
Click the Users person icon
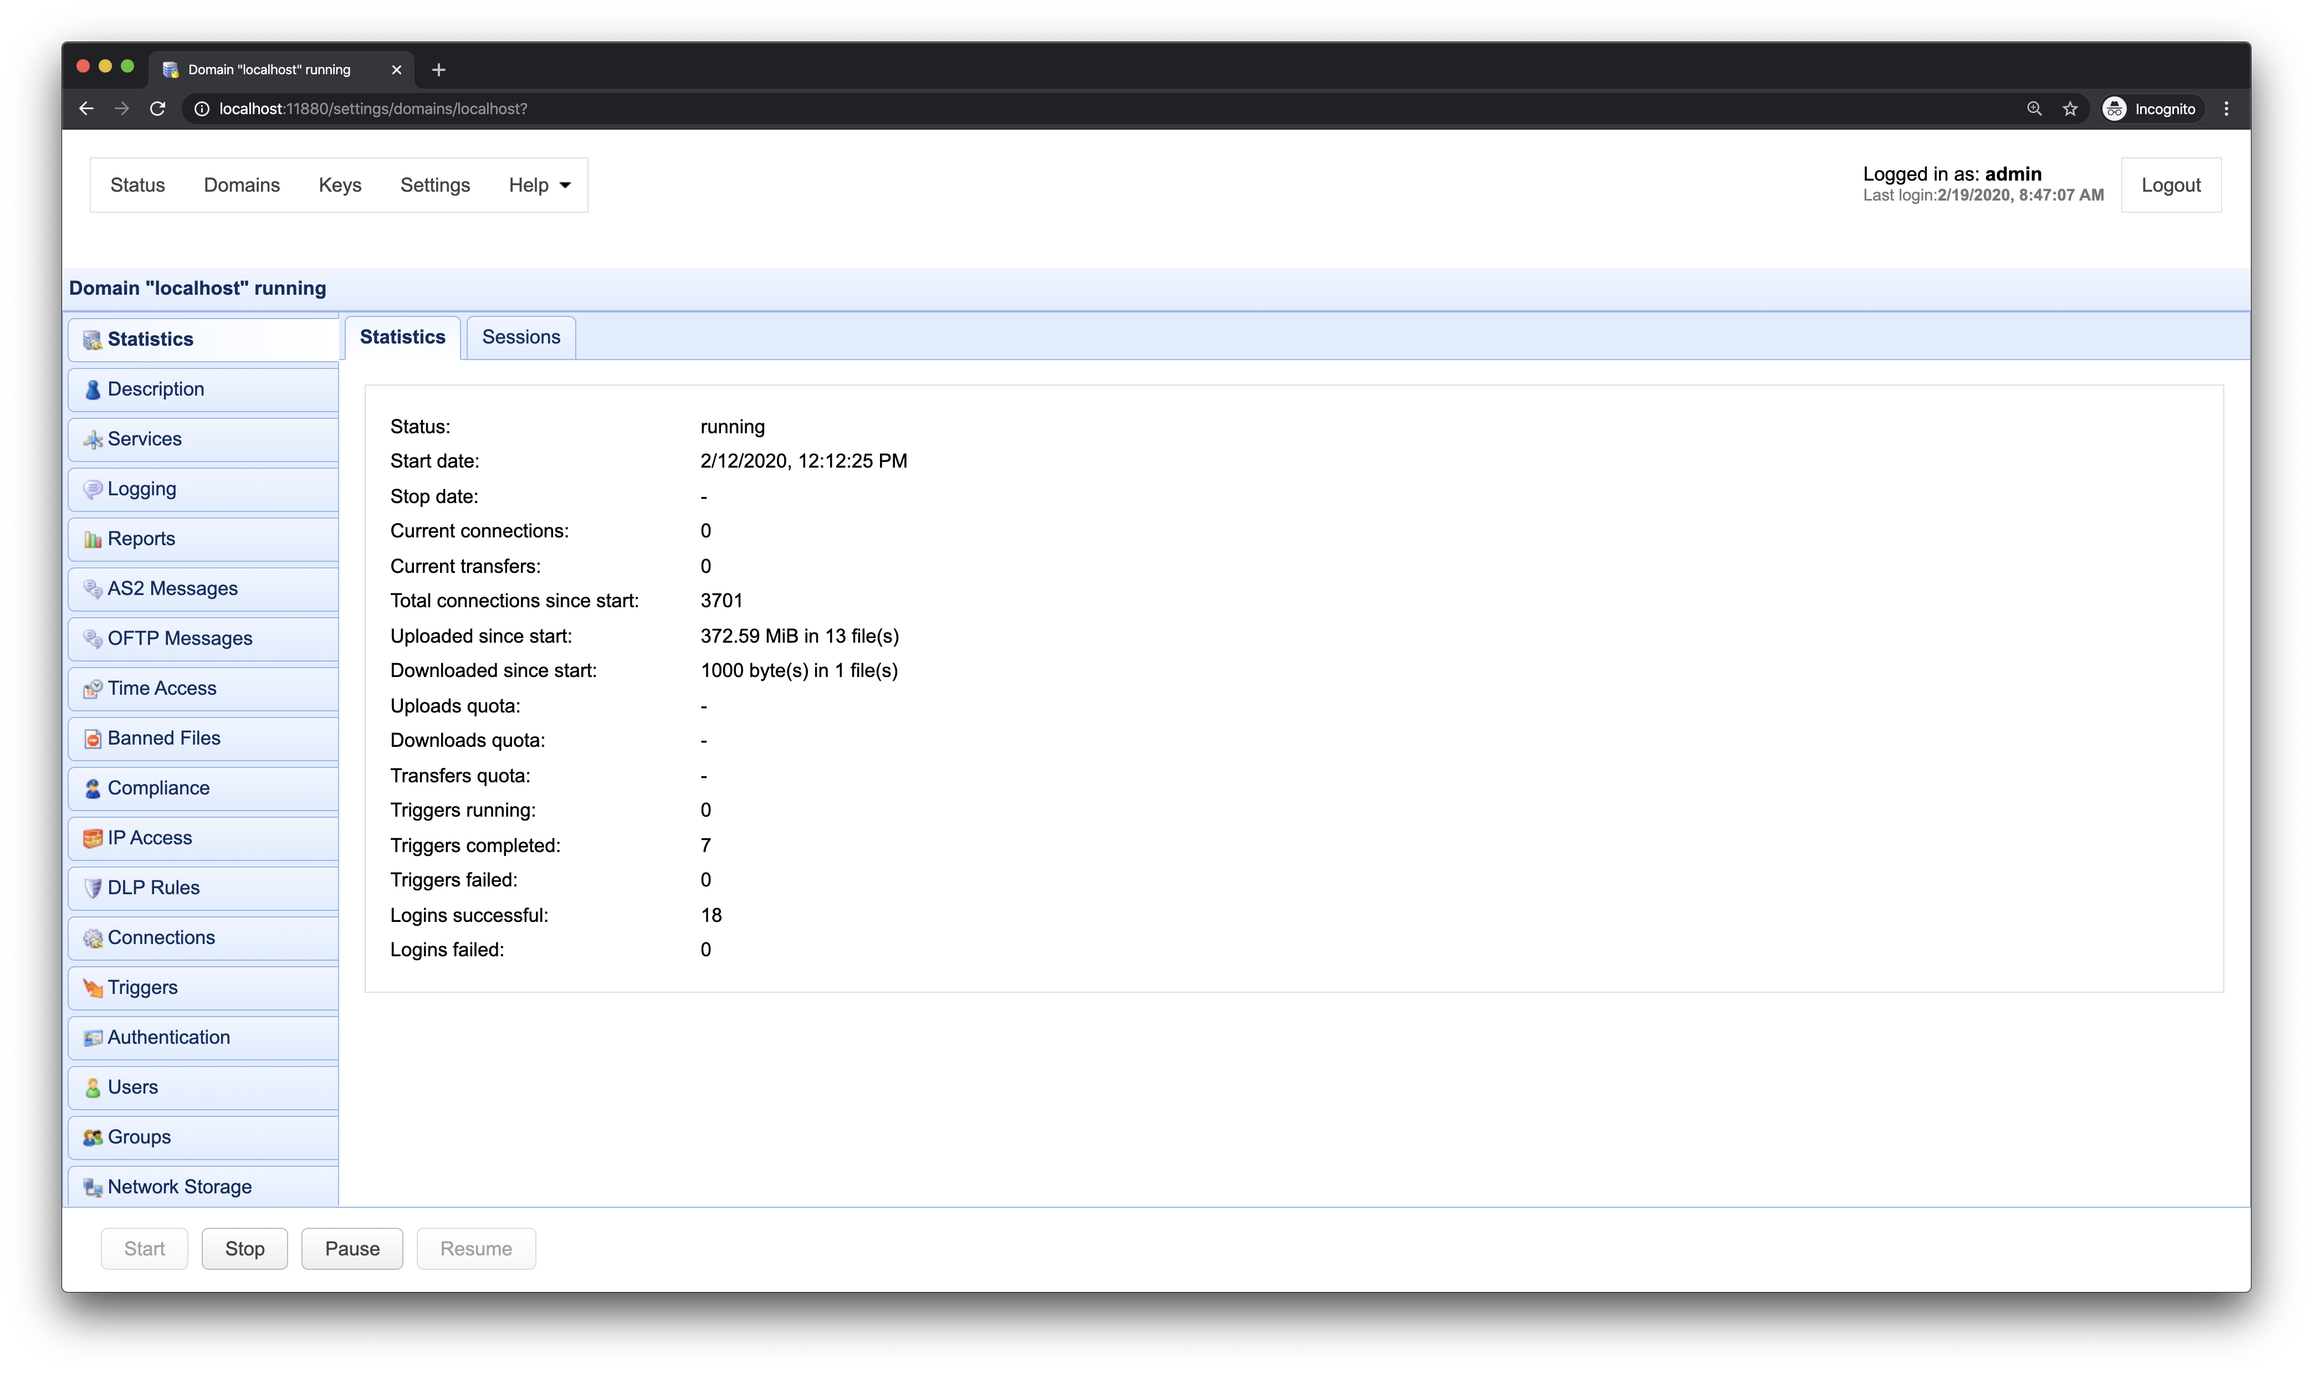93,1088
